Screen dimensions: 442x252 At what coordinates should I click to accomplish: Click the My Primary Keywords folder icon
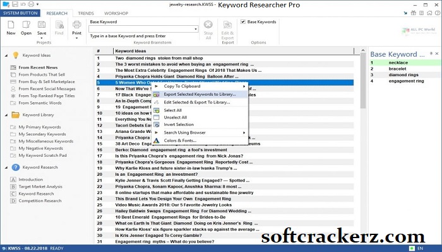pyautogui.click(x=13, y=127)
